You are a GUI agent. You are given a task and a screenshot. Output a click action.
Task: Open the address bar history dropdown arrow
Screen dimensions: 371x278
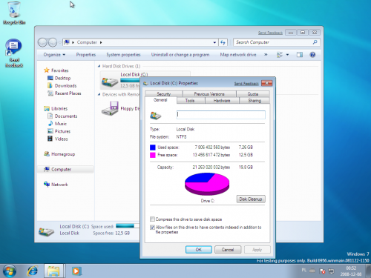(214, 42)
